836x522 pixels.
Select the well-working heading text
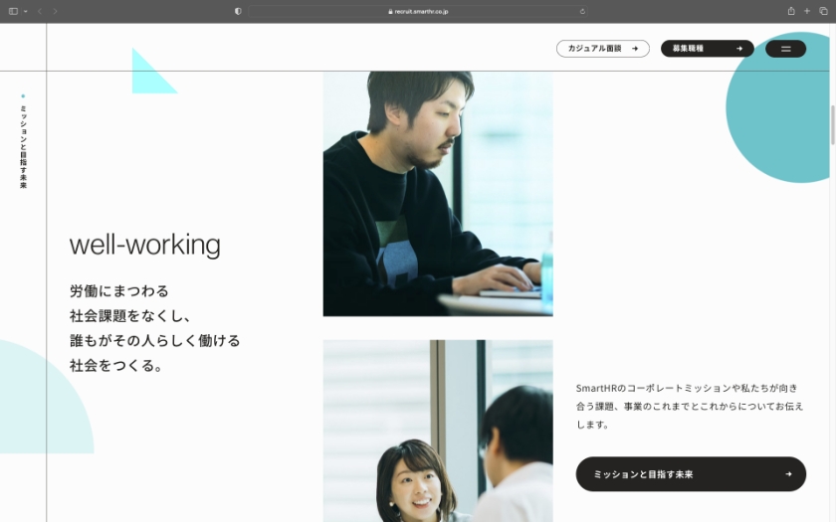pyautogui.click(x=145, y=245)
